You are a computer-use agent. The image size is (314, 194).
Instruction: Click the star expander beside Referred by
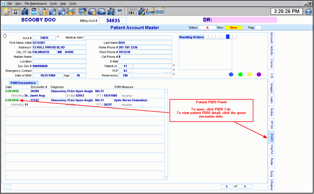tap(174, 74)
